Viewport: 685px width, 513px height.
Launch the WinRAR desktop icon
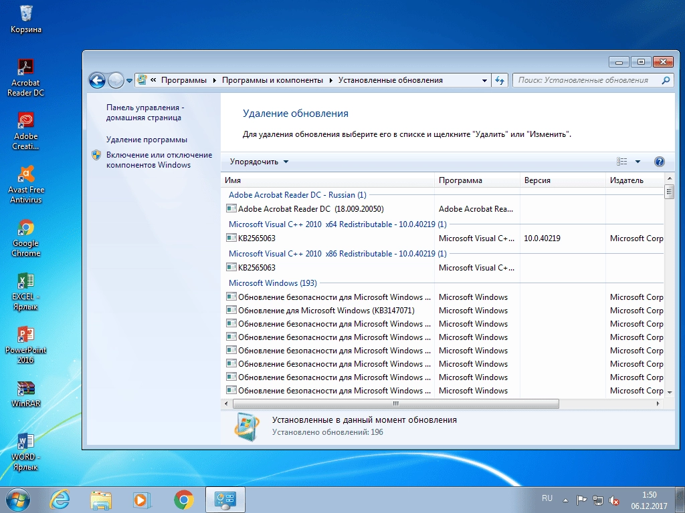(26, 394)
